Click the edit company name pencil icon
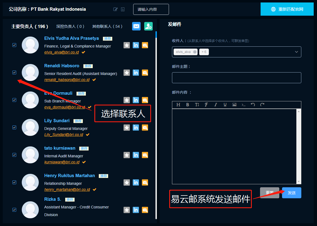Viewport: 317px width, 226px height. 116,9
